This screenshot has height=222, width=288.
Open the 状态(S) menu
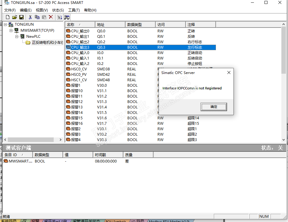(58, 10)
